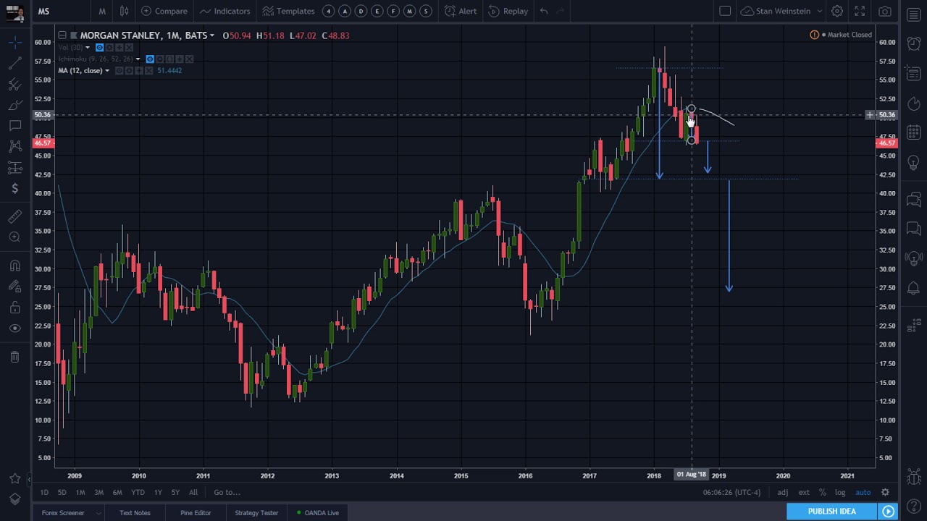Open the object tree layers icon
This screenshot has width=927, height=521.
pos(14,499)
